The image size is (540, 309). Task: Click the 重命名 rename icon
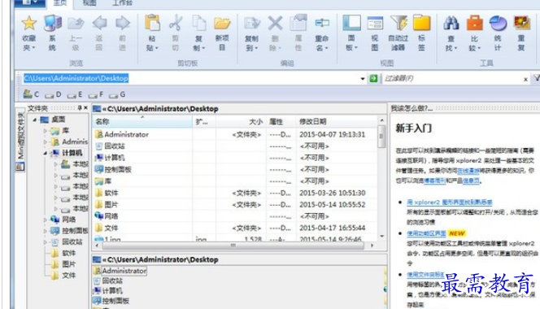[x=322, y=24]
